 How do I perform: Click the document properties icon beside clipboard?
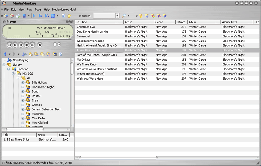click(x=63, y=16)
